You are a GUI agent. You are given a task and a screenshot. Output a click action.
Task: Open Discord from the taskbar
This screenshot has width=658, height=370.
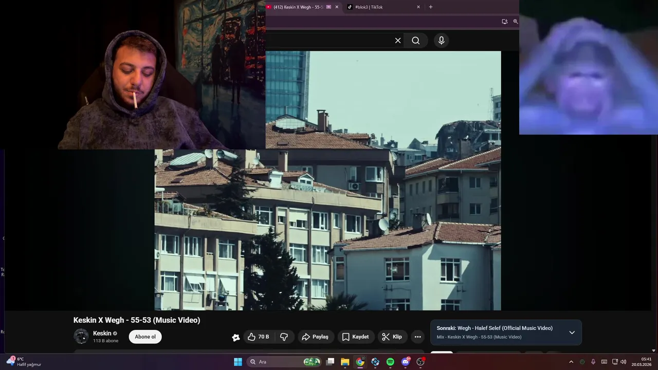click(x=406, y=362)
